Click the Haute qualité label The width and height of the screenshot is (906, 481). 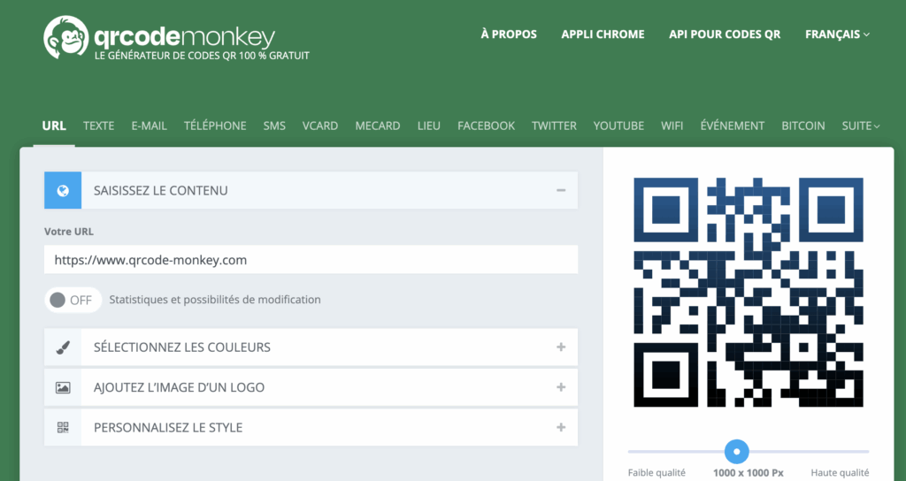click(841, 473)
